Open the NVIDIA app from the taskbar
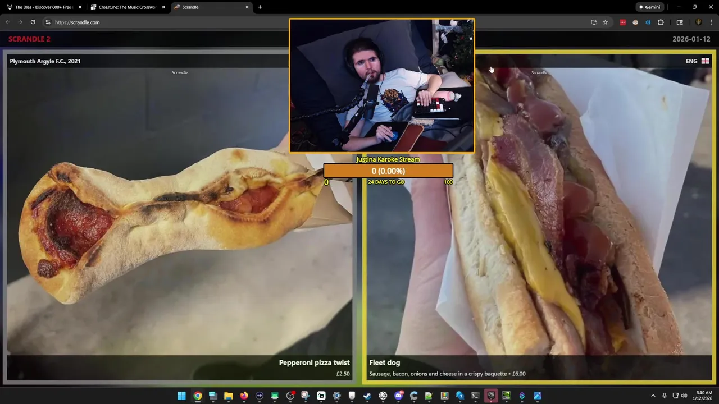 (x=506, y=396)
